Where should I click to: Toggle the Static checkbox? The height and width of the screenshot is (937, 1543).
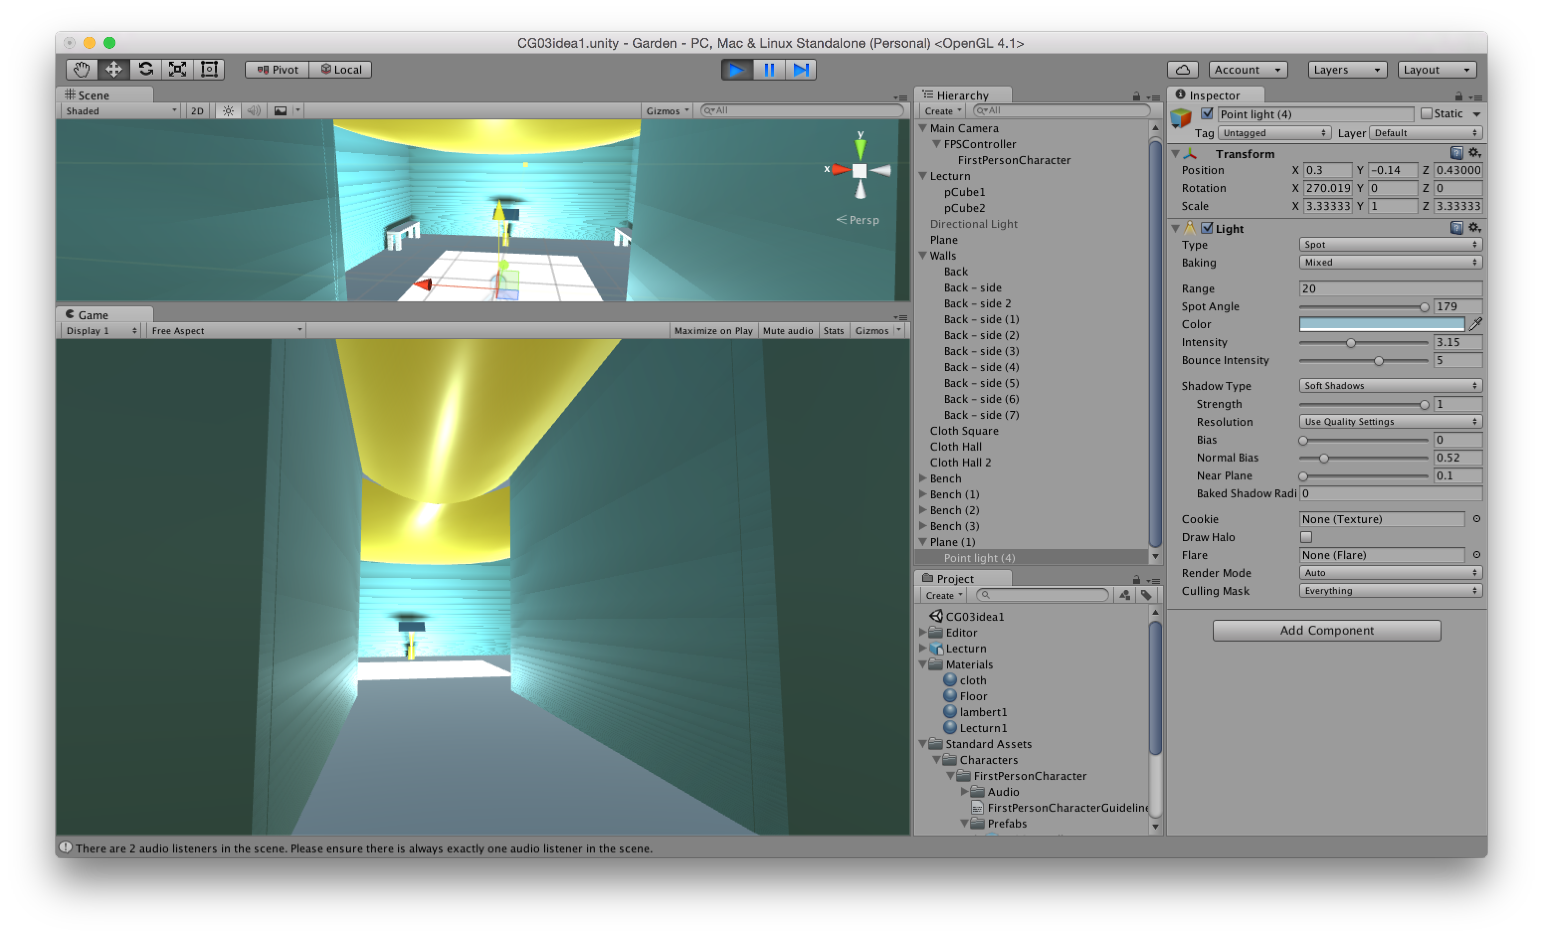coord(1427,114)
